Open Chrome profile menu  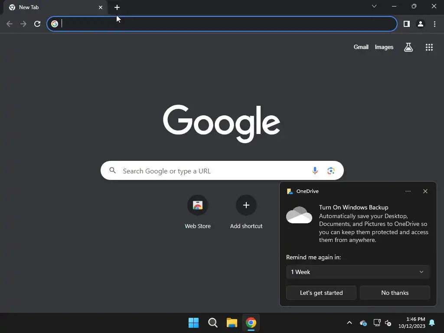(421, 24)
